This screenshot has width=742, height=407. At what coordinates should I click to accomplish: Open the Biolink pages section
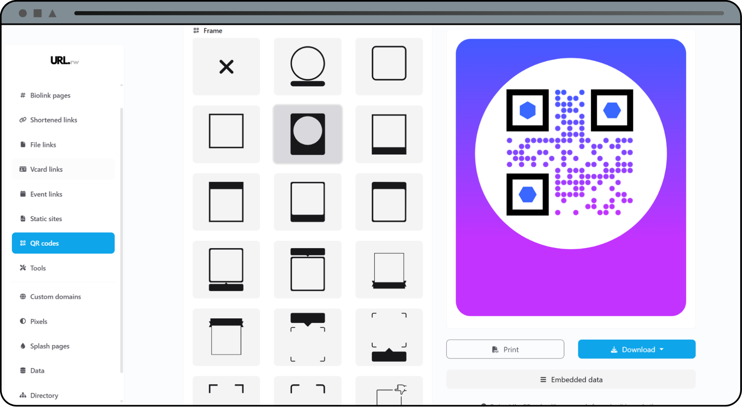[50, 95]
